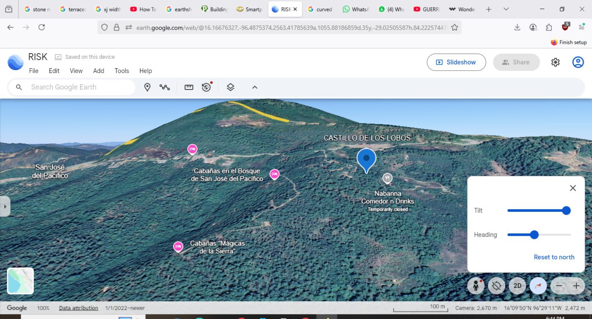Toggle the 2D view button
592x319 pixels.
[517, 286]
